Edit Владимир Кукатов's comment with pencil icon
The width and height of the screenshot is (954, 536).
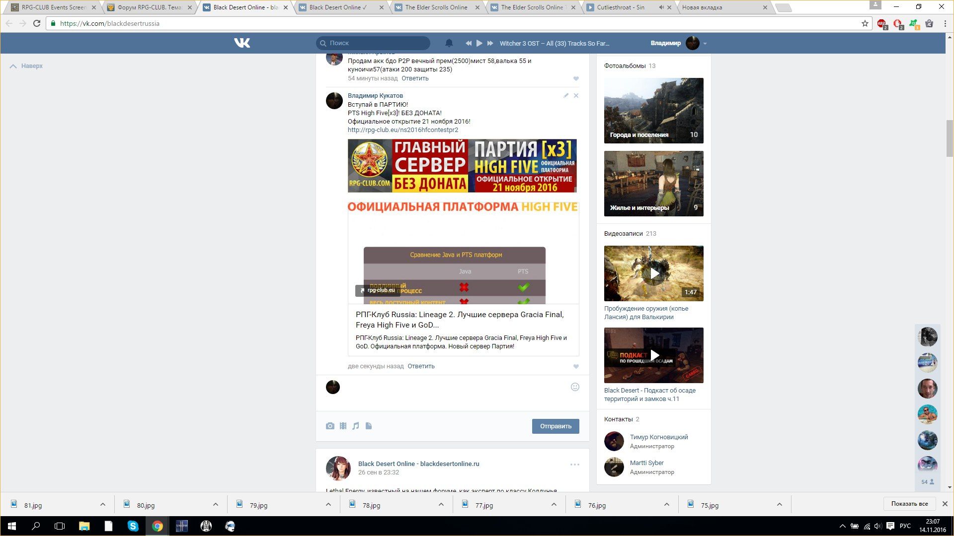point(566,95)
